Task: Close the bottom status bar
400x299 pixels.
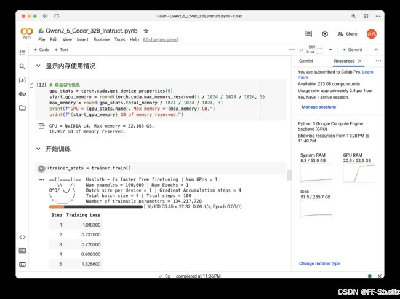Action: (380, 276)
